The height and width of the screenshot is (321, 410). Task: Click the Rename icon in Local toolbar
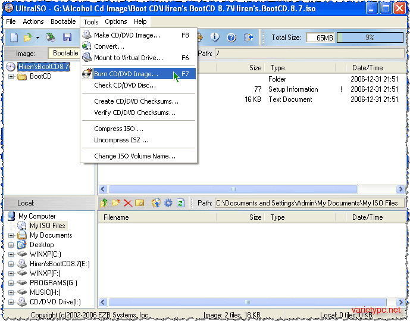click(140, 202)
